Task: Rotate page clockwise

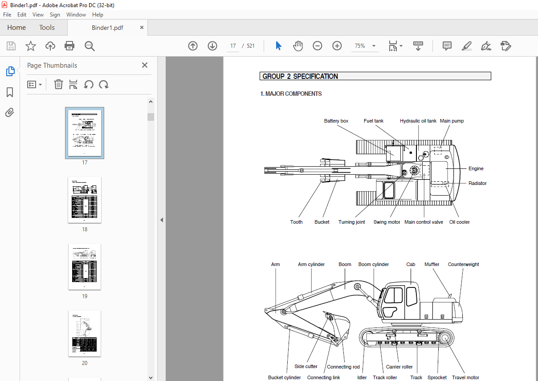Action: coord(104,84)
